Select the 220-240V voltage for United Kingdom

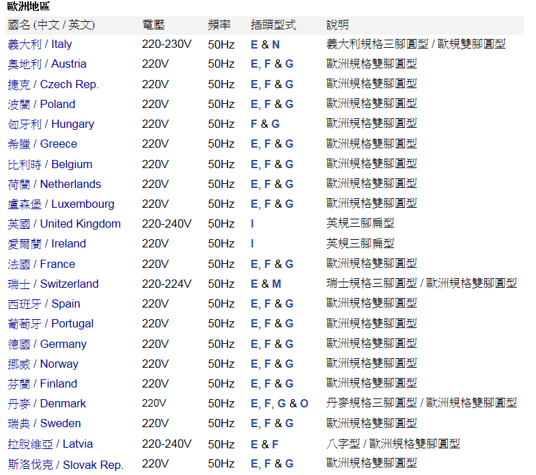167,223
